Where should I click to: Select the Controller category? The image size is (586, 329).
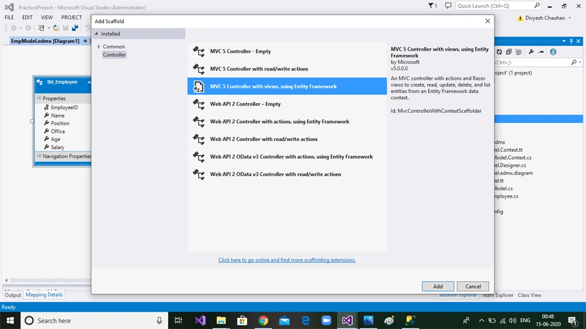point(114,54)
